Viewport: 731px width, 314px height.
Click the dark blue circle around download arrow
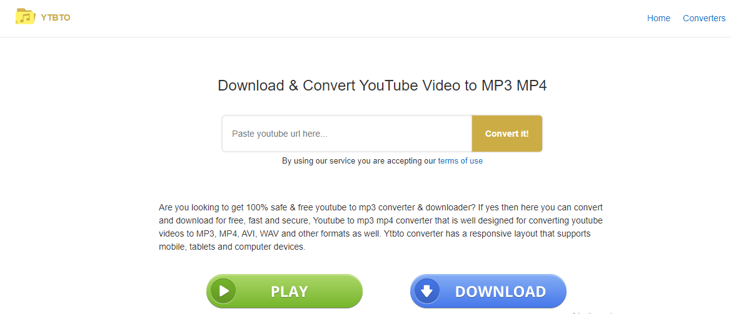(x=427, y=291)
